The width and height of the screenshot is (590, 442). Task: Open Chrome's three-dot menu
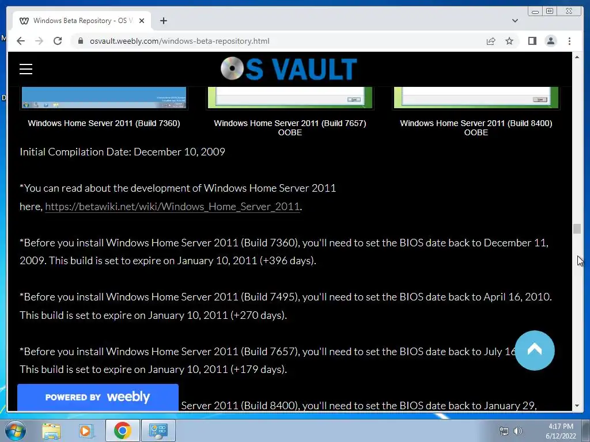click(x=569, y=41)
